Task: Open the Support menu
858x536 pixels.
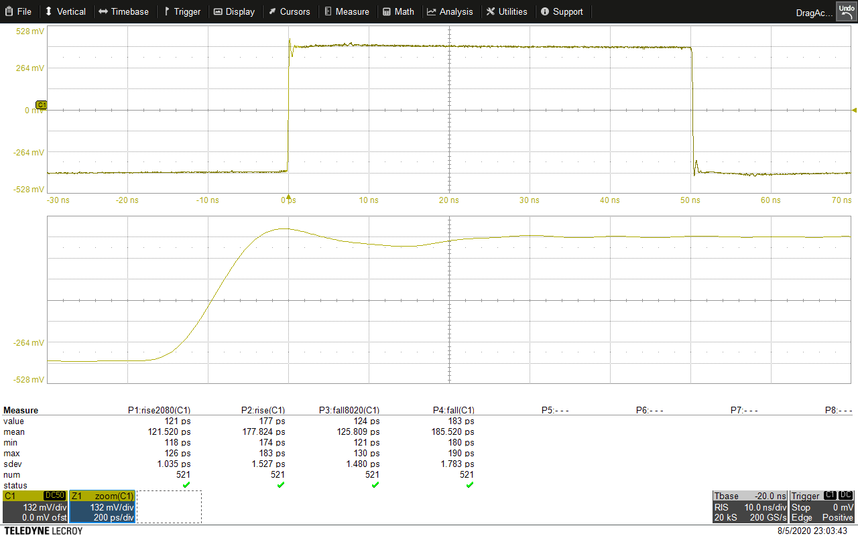Action: click(x=562, y=11)
